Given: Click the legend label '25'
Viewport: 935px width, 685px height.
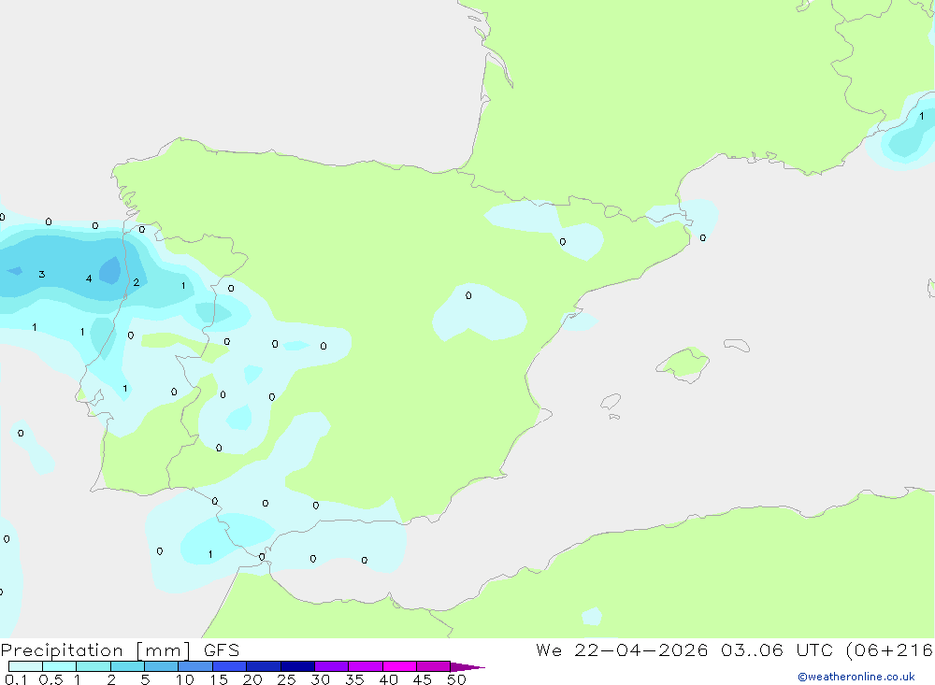Looking at the screenshot, I should point(286,679).
